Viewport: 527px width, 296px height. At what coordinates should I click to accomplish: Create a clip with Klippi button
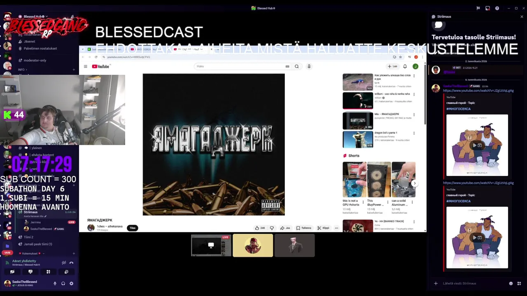coord(323,228)
